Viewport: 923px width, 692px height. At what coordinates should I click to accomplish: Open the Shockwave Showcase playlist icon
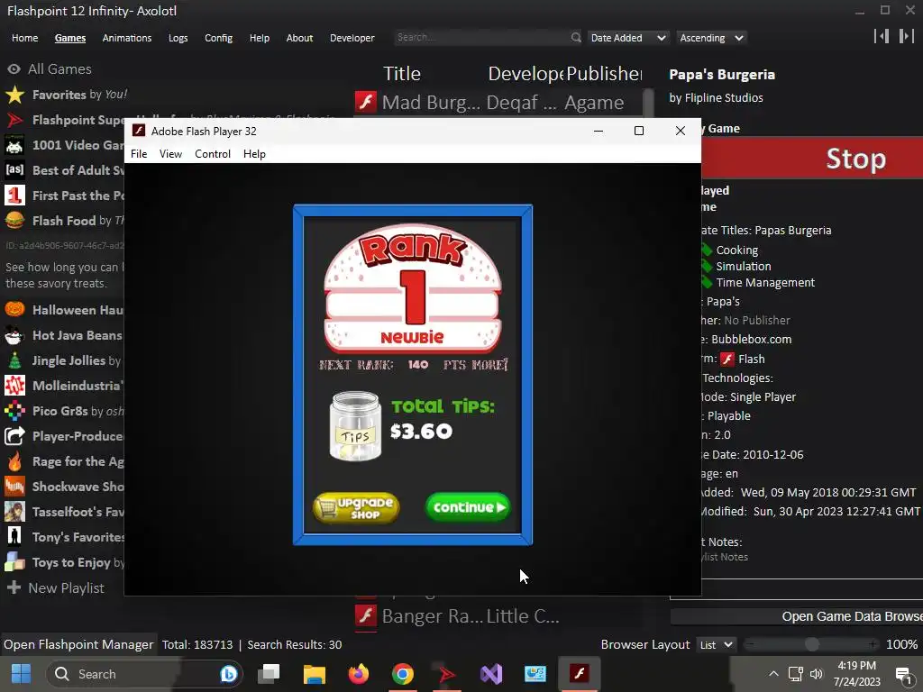pyautogui.click(x=14, y=487)
